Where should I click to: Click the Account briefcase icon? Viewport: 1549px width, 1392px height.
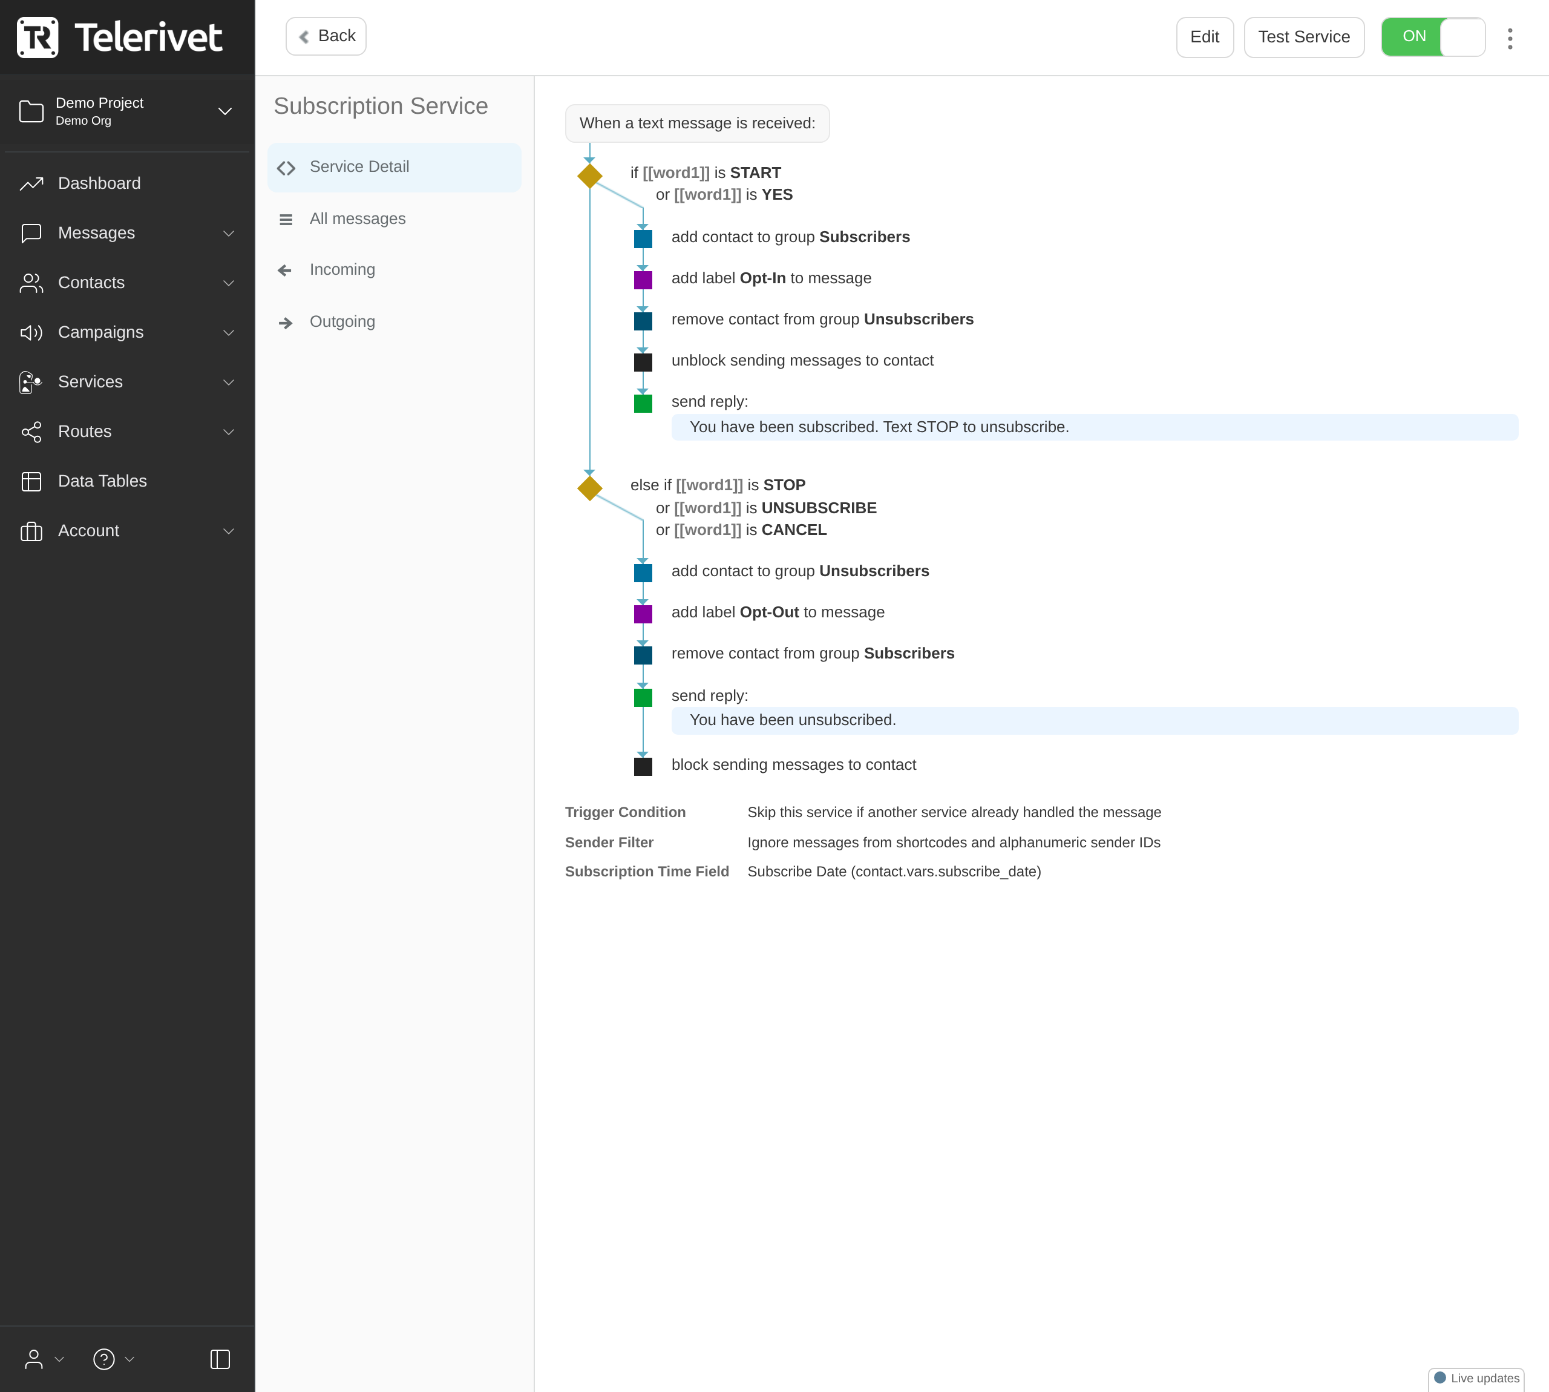click(x=31, y=531)
